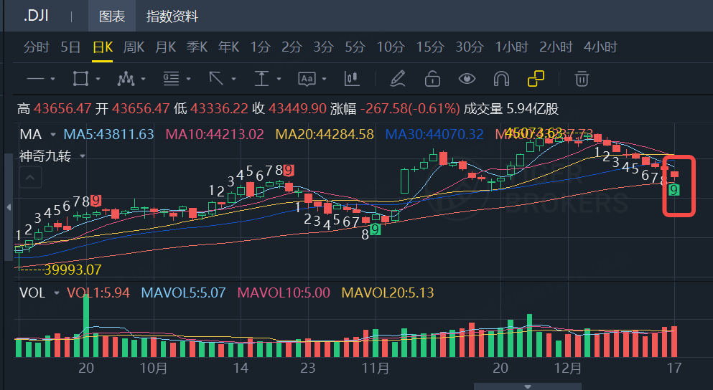Image resolution: width=713 pixels, height=390 pixels.
Task: Click the 39993.07 low price label
Action: [x=73, y=270]
